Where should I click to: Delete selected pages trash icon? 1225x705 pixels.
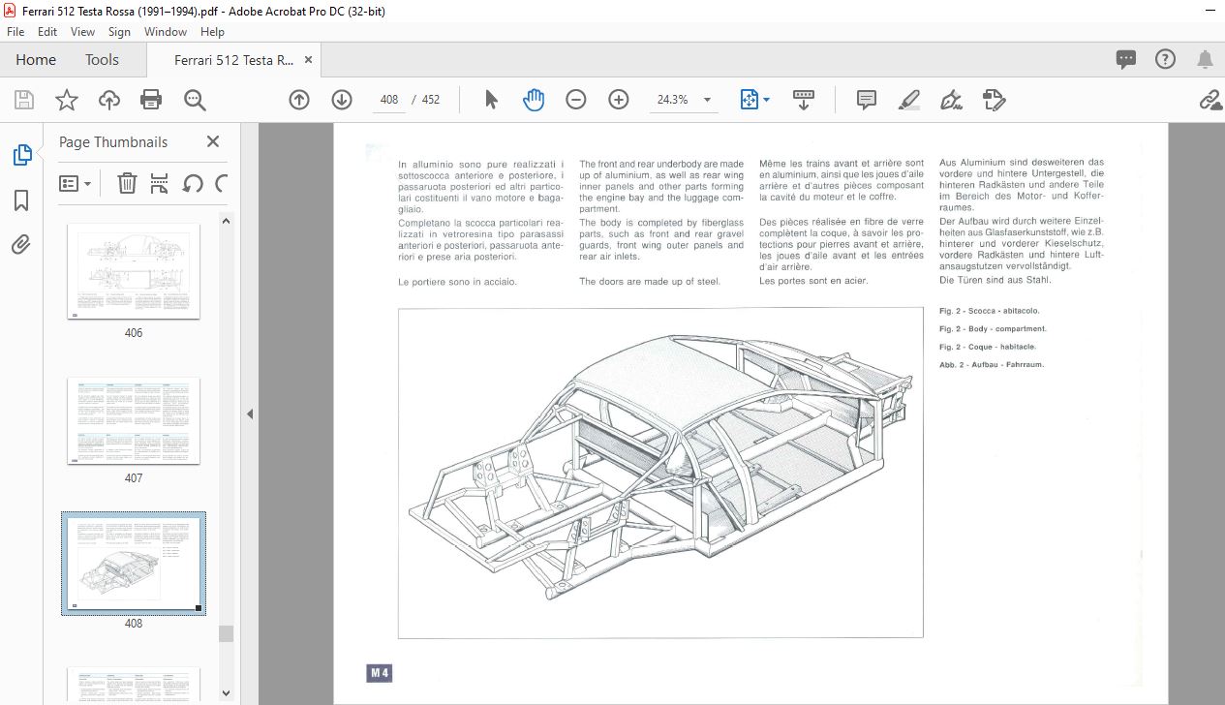point(127,183)
